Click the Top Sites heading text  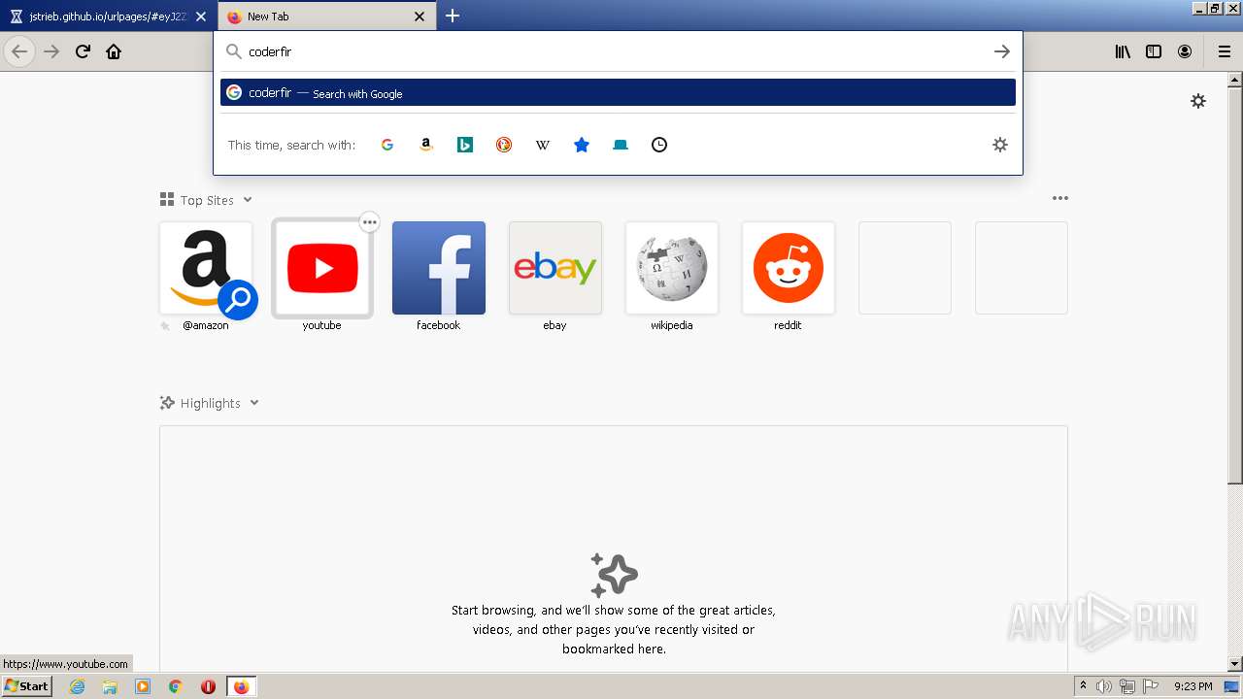pos(207,200)
